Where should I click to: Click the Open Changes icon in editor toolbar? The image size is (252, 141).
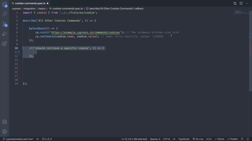coord(235,4)
